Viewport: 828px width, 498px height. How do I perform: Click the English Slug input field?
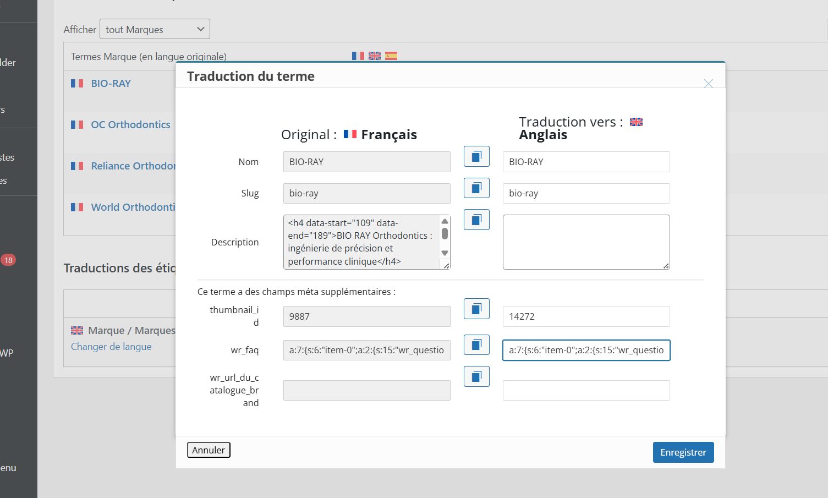(586, 193)
